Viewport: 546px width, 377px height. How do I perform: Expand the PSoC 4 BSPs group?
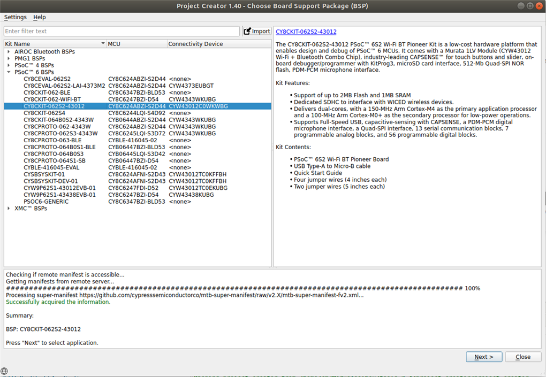coord(9,65)
